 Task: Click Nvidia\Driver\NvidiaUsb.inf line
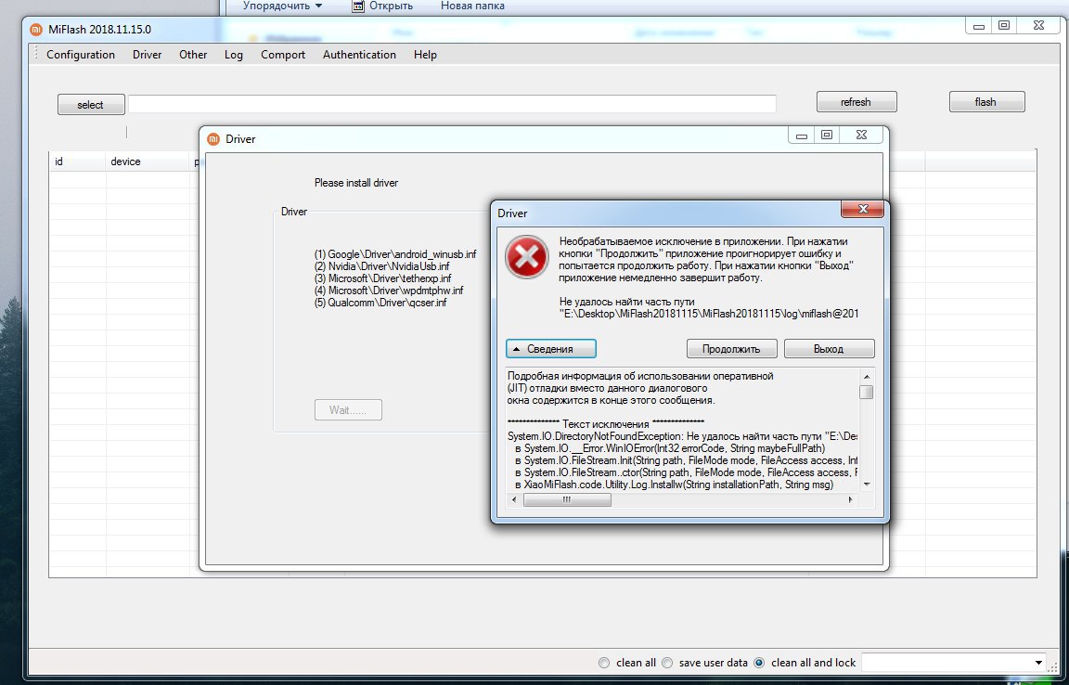click(381, 266)
